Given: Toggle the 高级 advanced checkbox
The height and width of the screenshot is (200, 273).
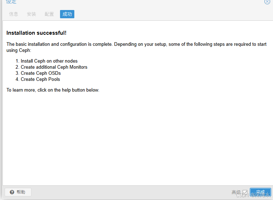Looking at the screenshot, I should [x=245, y=192].
